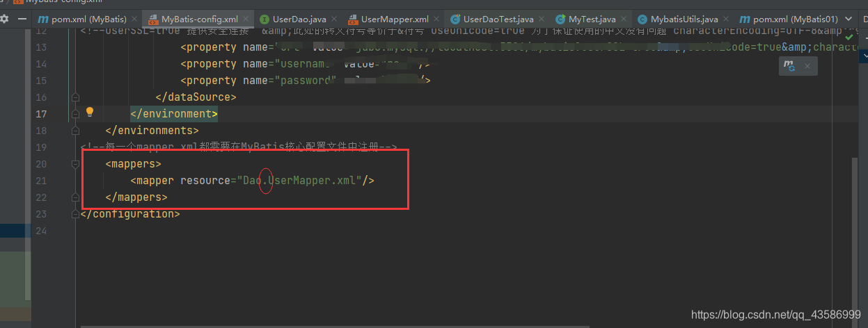This screenshot has height=328, width=868.
Task: Dismiss the Maven reload floating notification
Action: pos(807,66)
